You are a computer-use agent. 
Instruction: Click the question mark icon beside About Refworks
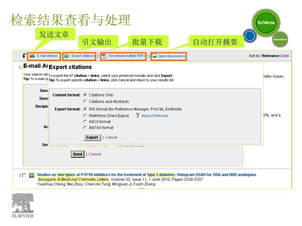click(137, 115)
